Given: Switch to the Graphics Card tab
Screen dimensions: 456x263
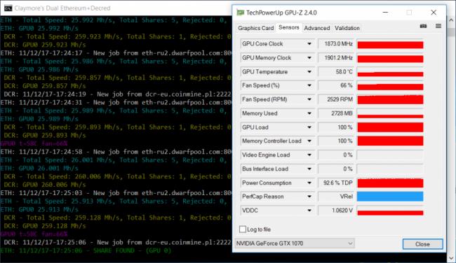Looking at the screenshot, I should [255, 28].
